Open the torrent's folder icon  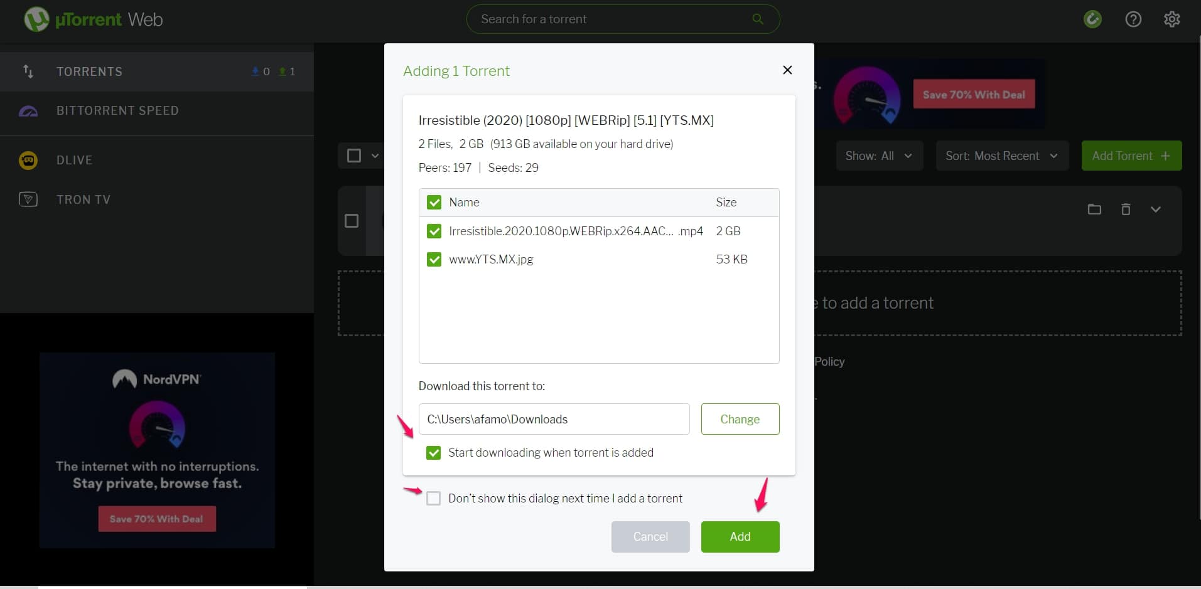pos(1094,210)
